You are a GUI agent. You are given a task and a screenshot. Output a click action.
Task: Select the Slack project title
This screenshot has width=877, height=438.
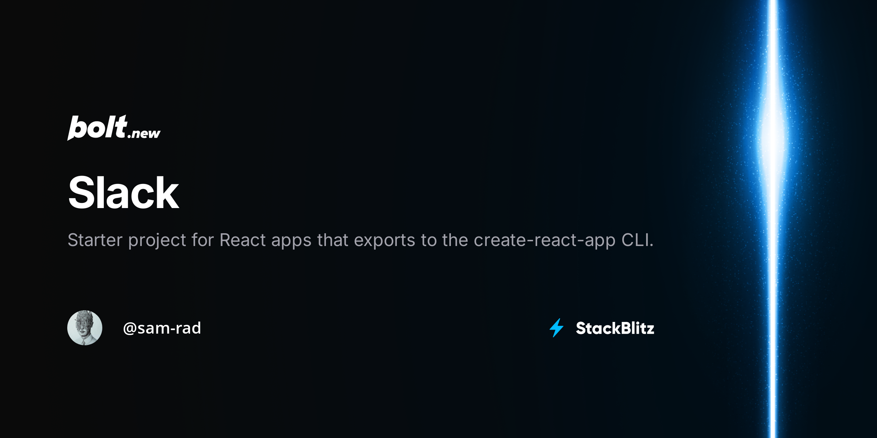point(124,192)
